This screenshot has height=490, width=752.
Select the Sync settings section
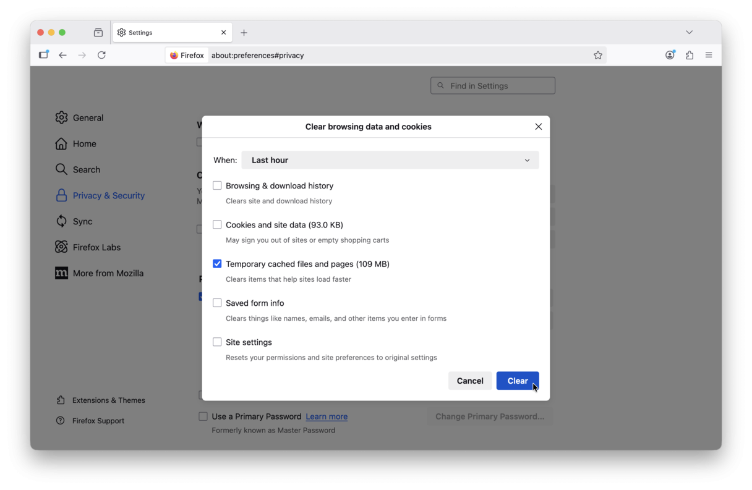(82, 221)
